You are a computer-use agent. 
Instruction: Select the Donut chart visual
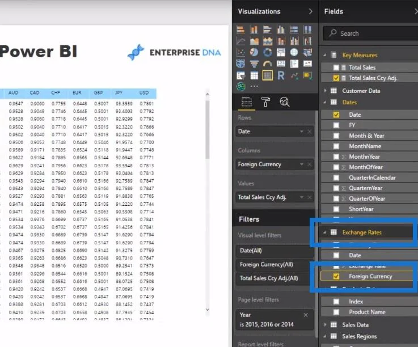point(267,52)
